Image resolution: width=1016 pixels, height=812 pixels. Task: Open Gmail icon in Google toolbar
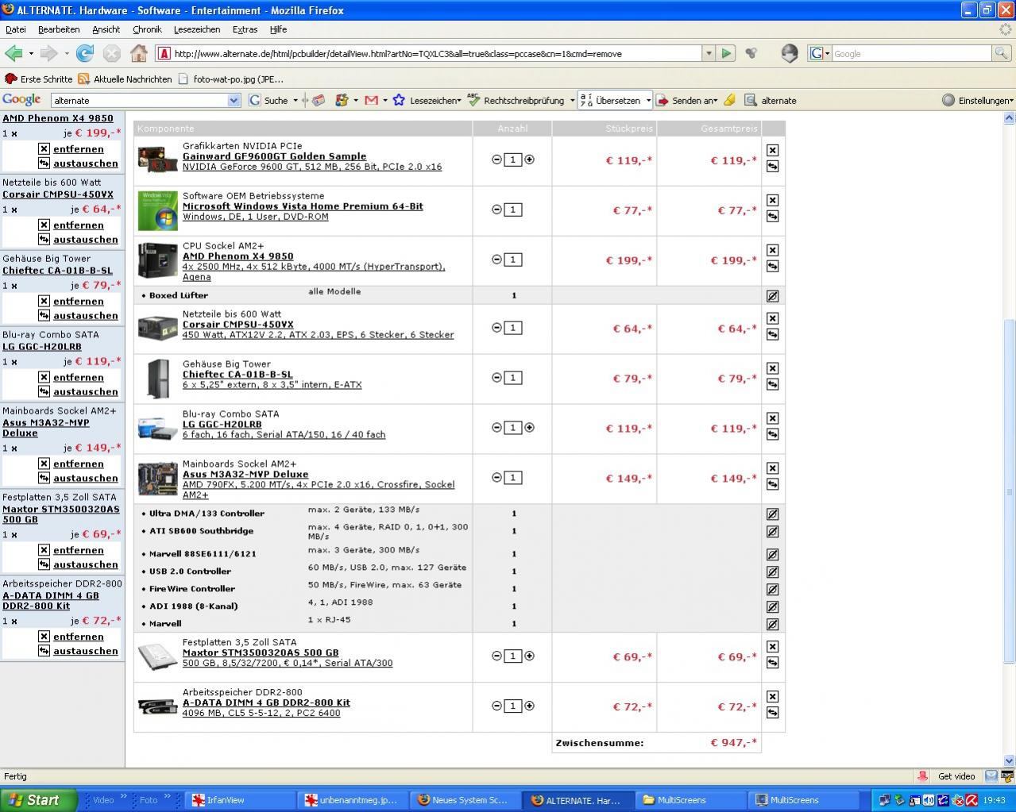[x=371, y=100]
